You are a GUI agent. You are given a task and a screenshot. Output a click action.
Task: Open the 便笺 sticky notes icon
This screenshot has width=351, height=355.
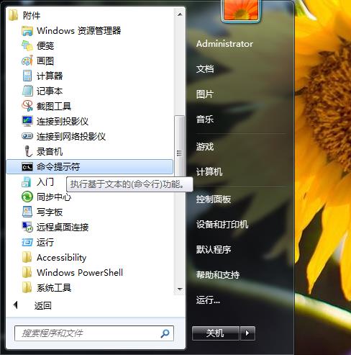27,45
